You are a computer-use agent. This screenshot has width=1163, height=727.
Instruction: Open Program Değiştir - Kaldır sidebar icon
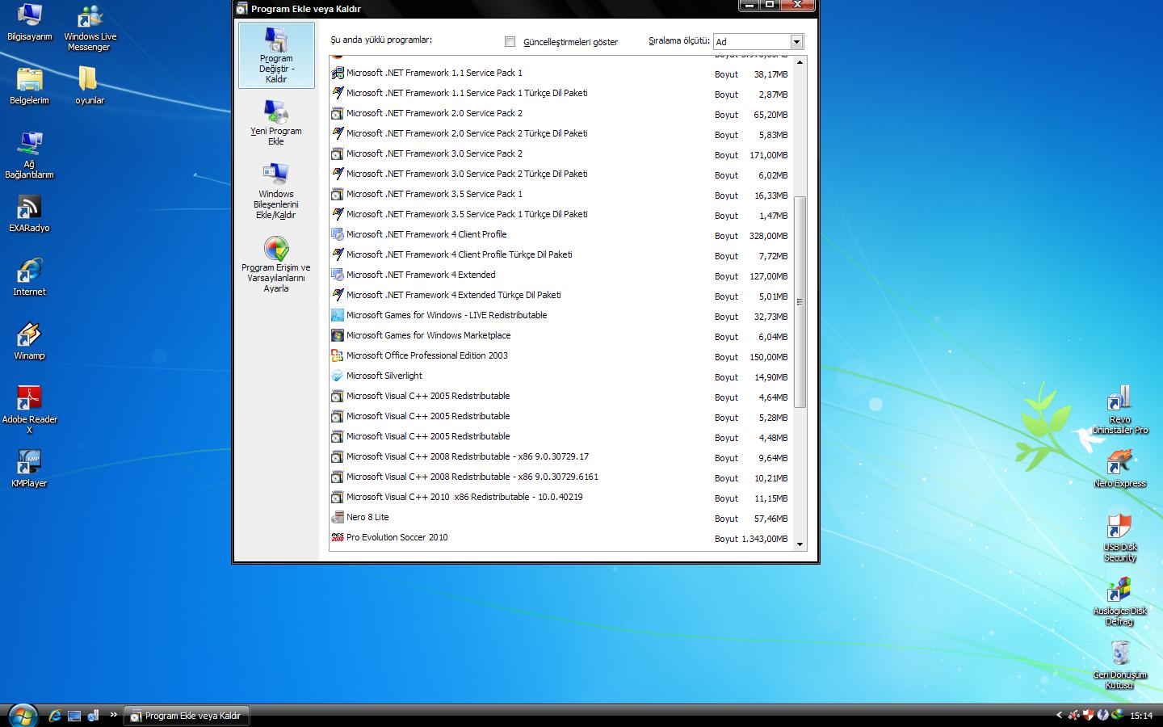coord(276,55)
